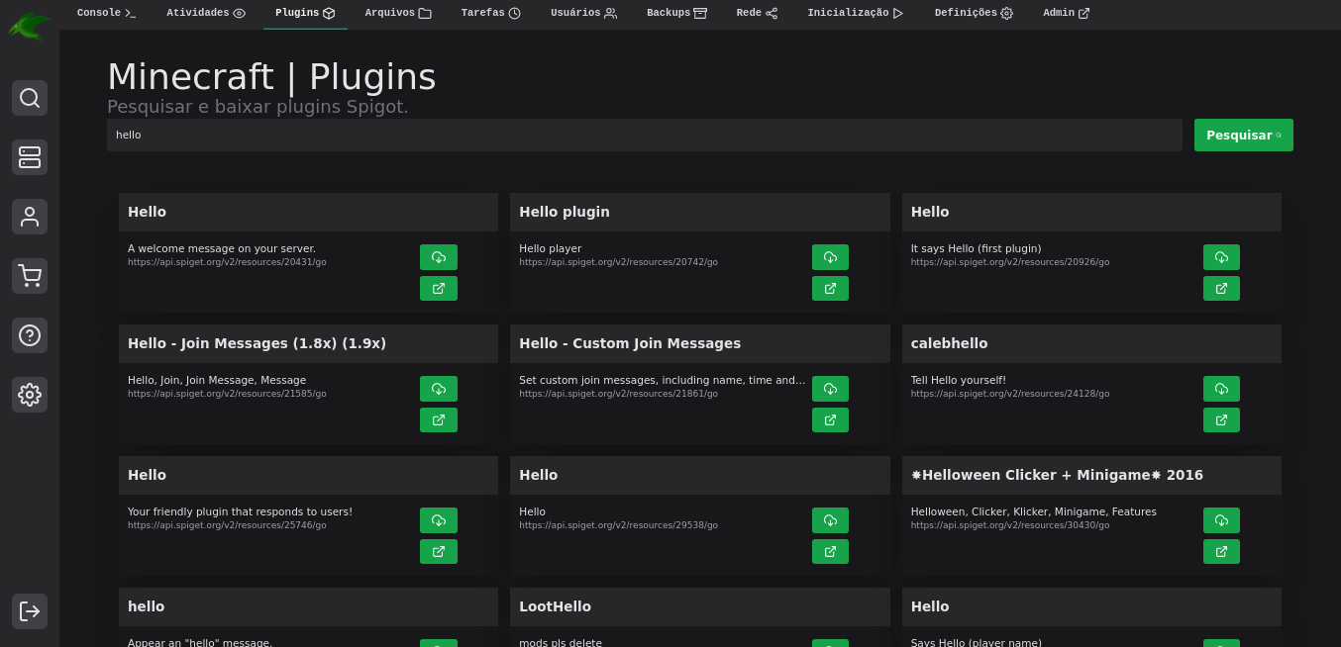
Task: Download the 'friendly plugin that responds' Hello
Action: point(439,520)
